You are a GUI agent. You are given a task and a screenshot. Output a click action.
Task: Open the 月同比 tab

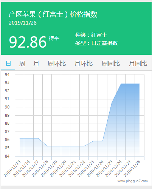[138, 64]
